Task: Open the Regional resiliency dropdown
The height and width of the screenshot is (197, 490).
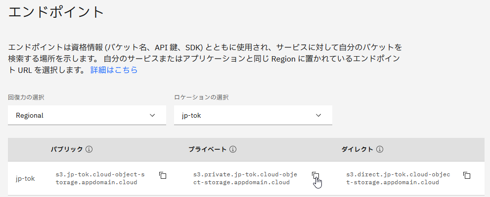Action: click(87, 115)
